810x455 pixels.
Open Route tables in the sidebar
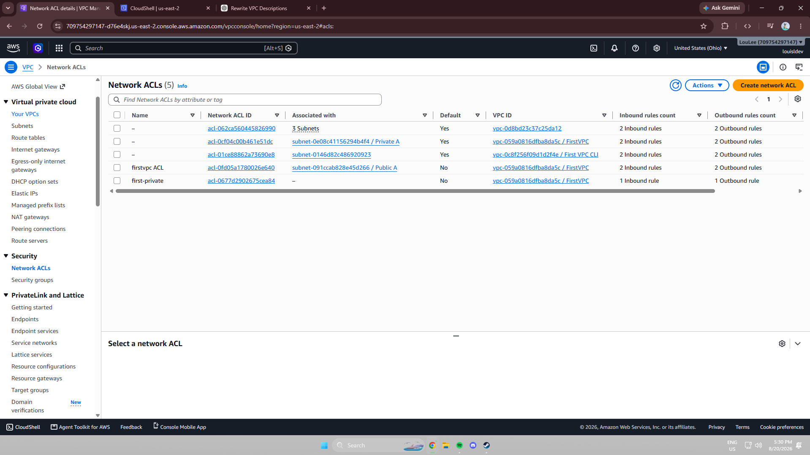pos(28,138)
